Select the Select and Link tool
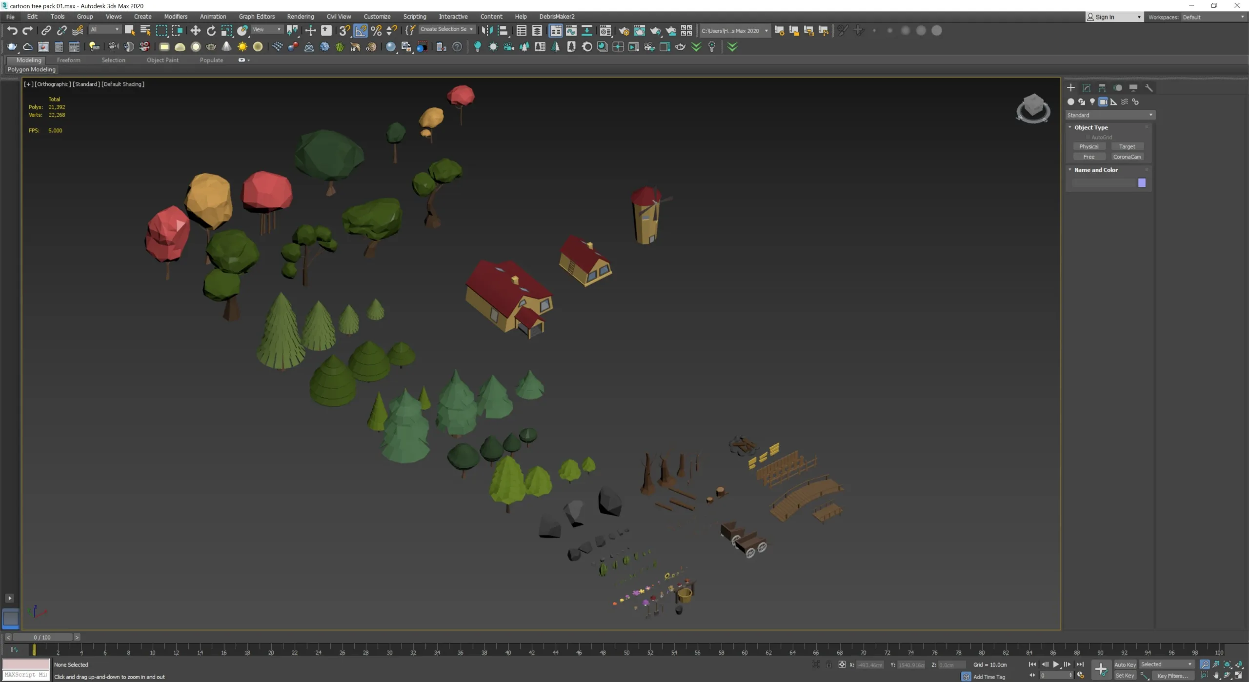This screenshot has height=682, width=1249. click(46, 30)
